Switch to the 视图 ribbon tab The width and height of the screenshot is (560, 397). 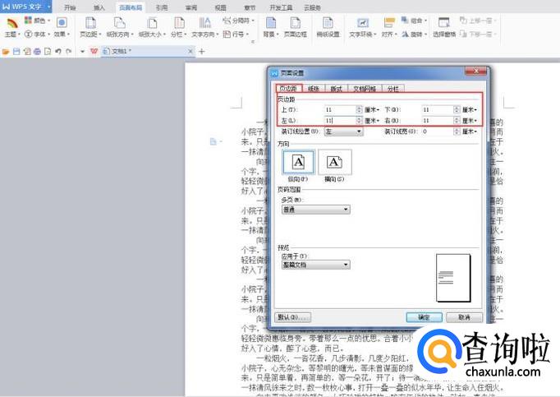(220, 7)
